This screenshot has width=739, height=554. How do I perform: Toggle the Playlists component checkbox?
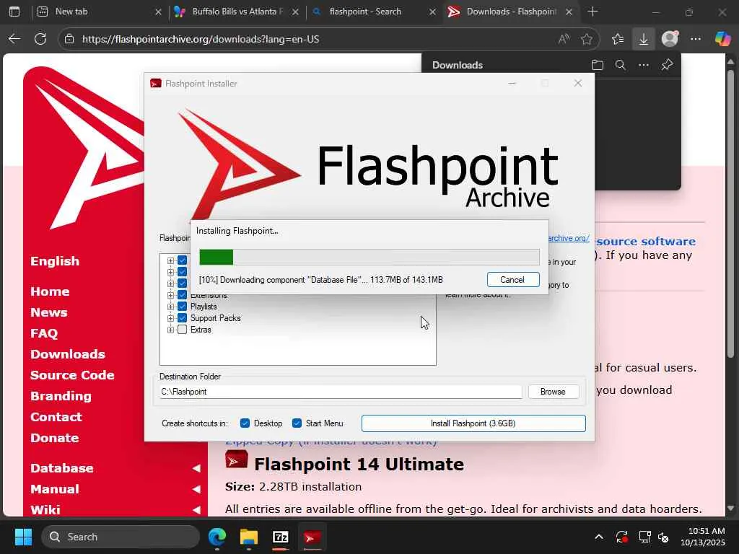(x=183, y=306)
